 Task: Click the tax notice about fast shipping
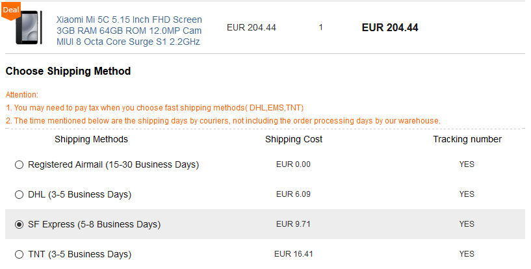pyautogui.click(x=155, y=108)
